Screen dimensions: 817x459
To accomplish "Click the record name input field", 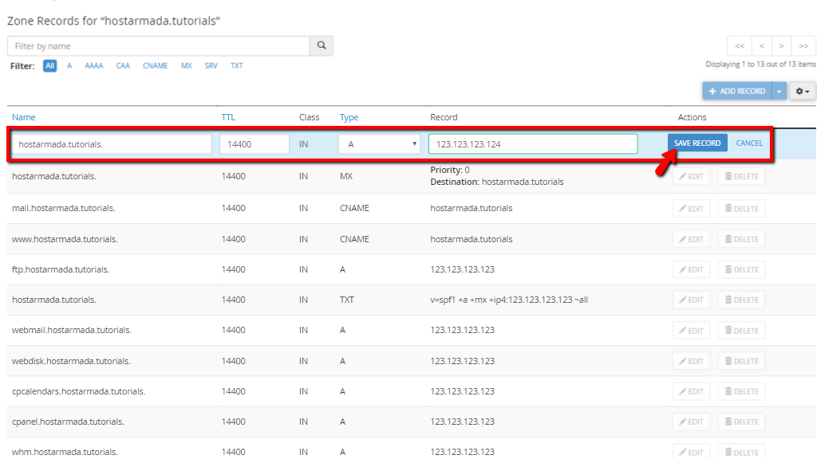I will (112, 144).
